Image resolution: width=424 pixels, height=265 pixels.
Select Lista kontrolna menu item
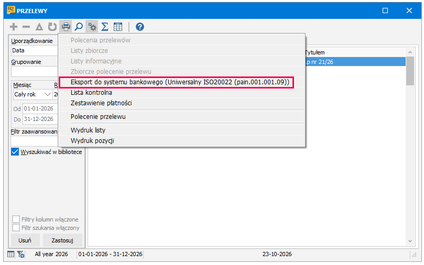[x=182, y=93]
